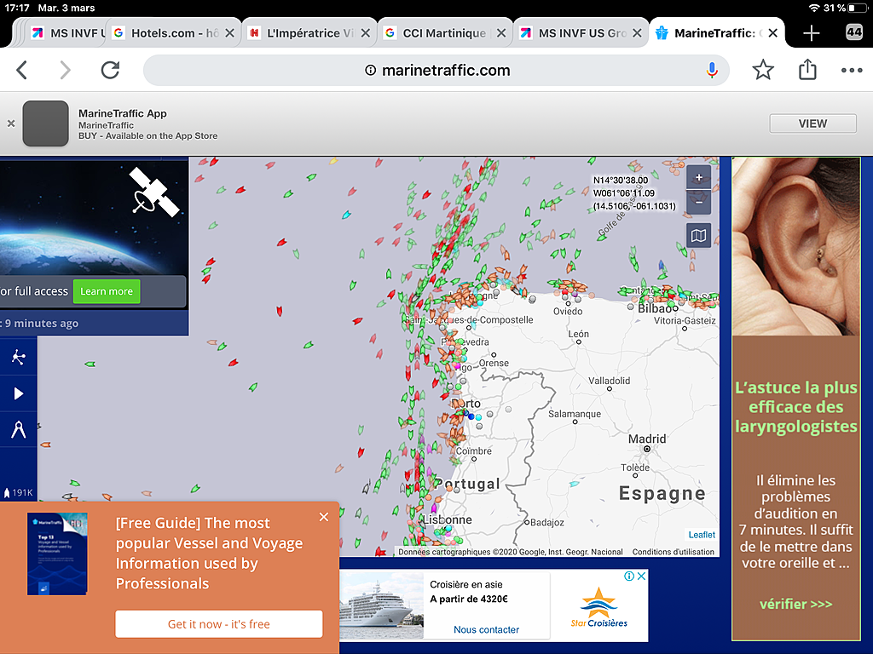Click the Wi-Fi status icon

(814, 8)
